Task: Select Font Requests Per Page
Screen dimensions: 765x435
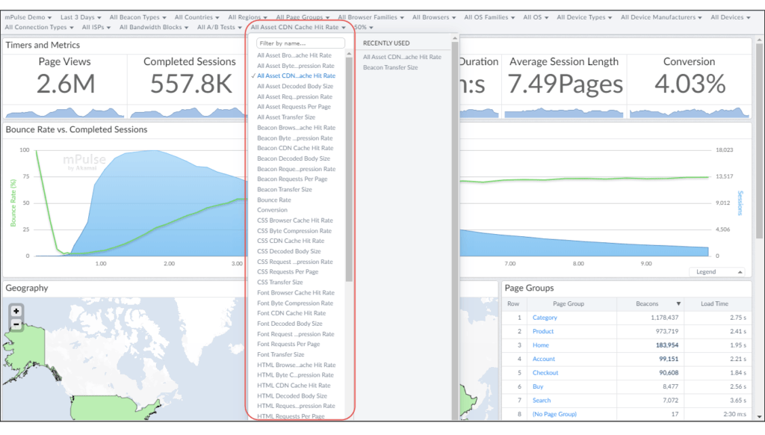Action: [x=288, y=345]
